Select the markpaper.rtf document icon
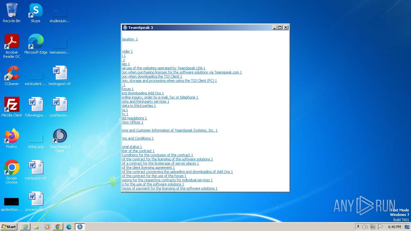 point(36,170)
